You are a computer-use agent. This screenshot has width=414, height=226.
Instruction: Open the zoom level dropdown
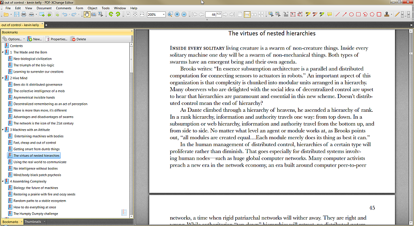tap(164, 15)
